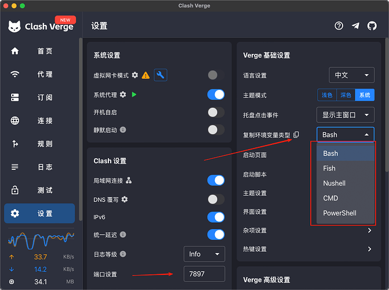The width and height of the screenshot is (389, 290).
Task: Enable 静默启动 switch
Action: [x=216, y=129]
